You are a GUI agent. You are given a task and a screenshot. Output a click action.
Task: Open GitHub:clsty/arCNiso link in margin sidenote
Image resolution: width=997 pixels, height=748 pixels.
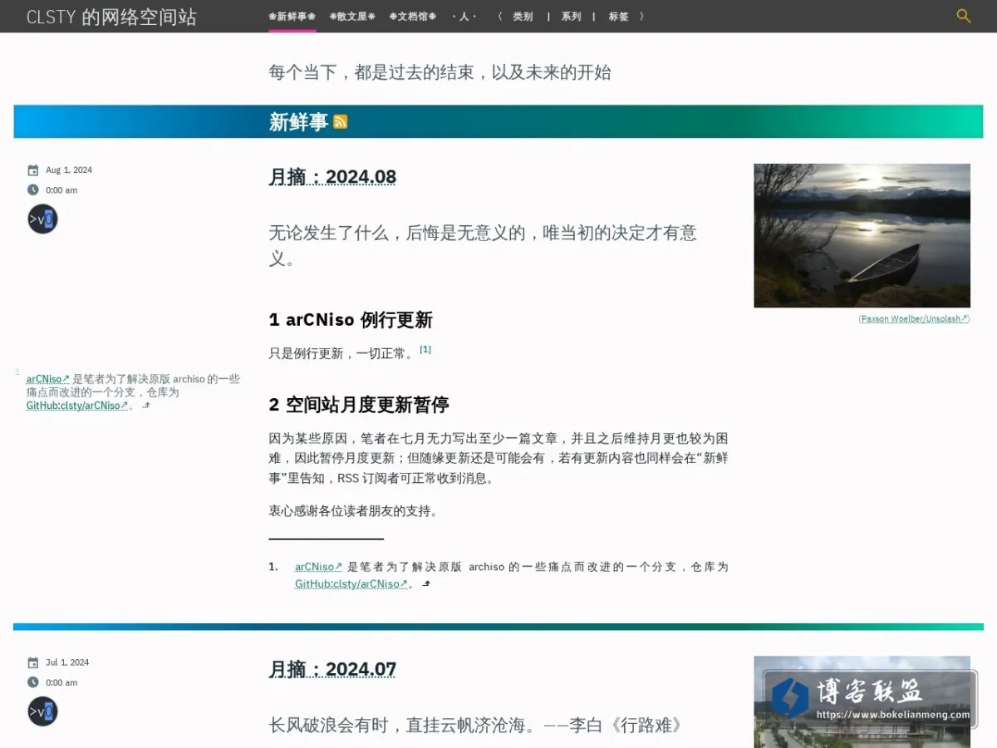point(77,406)
